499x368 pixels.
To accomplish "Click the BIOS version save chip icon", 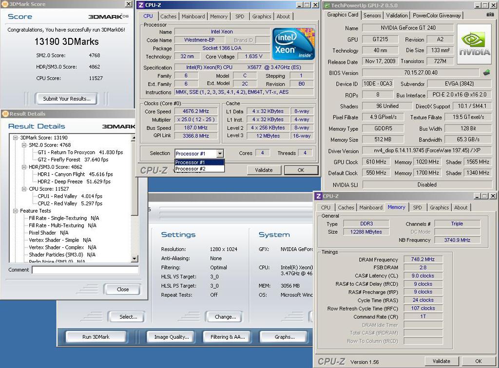I will coord(487,73).
